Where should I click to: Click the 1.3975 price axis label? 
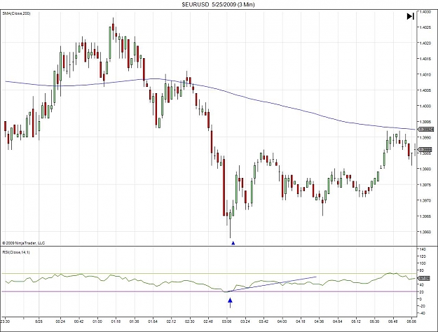pyautogui.click(x=426, y=185)
